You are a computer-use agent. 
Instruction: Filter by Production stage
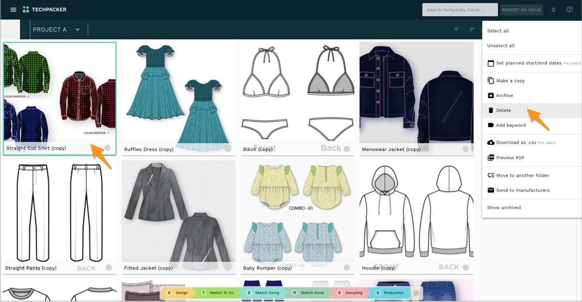point(390,293)
